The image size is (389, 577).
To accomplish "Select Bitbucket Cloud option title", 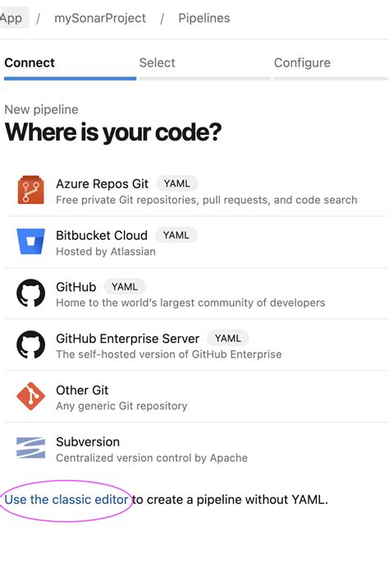I will click(x=102, y=235).
